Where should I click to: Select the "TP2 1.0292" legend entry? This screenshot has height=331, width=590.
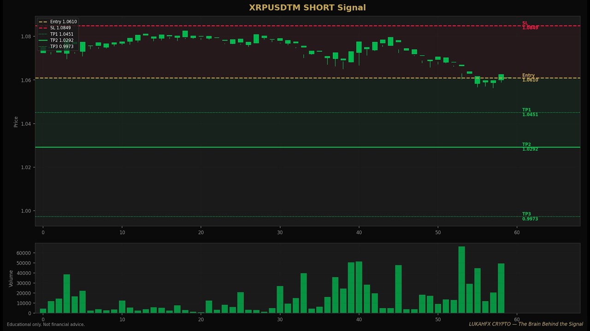tap(56, 40)
